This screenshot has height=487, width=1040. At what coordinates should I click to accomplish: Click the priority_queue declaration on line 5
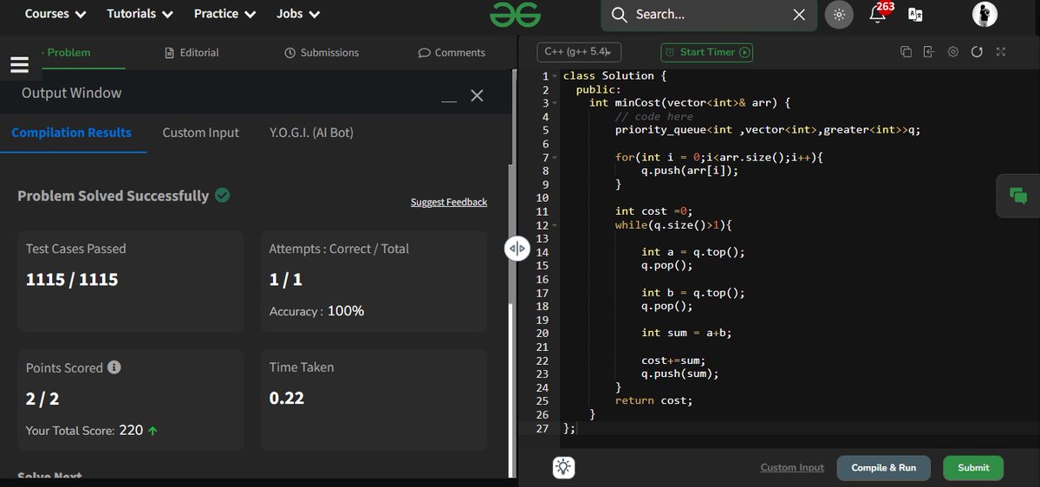click(768, 130)
